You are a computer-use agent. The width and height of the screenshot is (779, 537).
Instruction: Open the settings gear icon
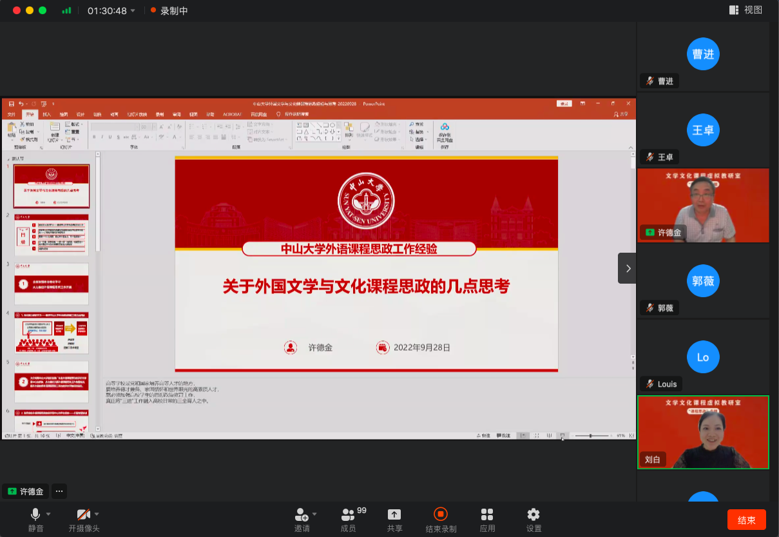click(534, 514)
